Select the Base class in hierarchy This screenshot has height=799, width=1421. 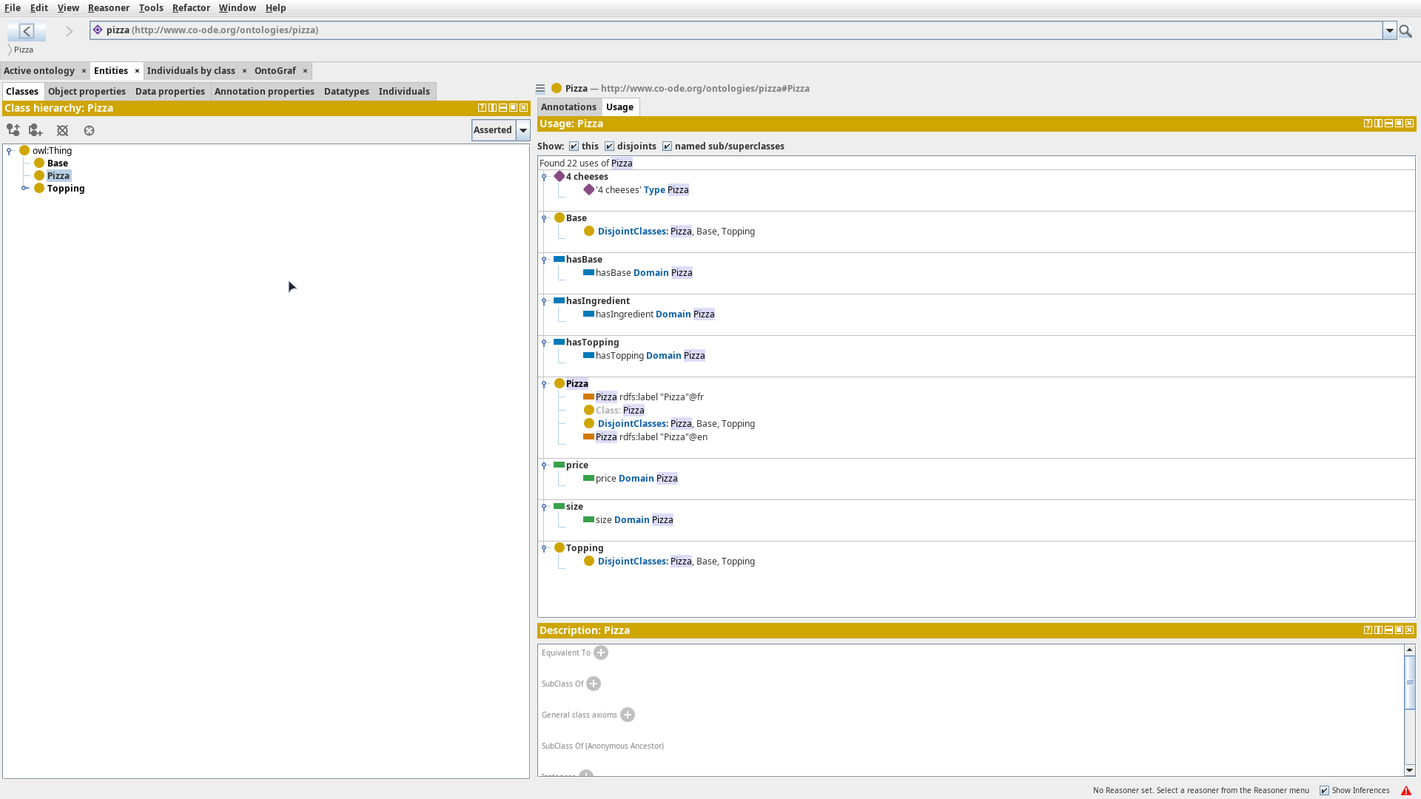click(x=58, y=163)
